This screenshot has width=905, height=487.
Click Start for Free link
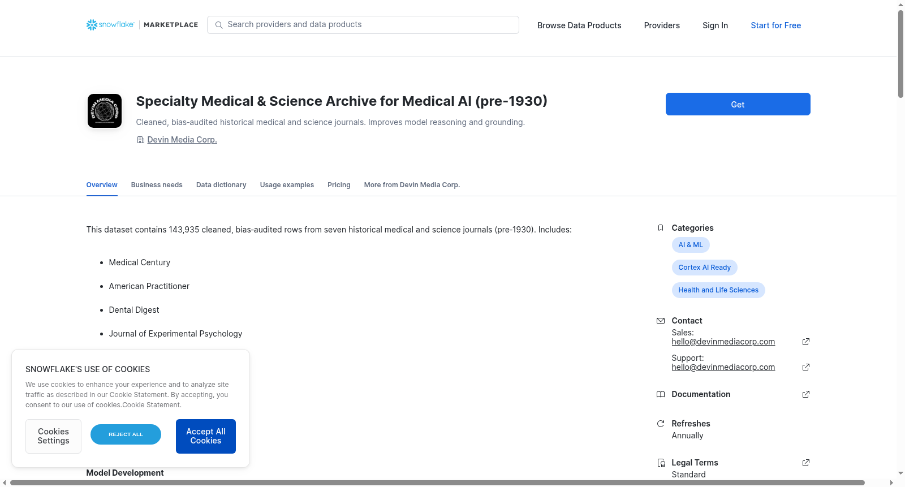click(x=775, y=25)
